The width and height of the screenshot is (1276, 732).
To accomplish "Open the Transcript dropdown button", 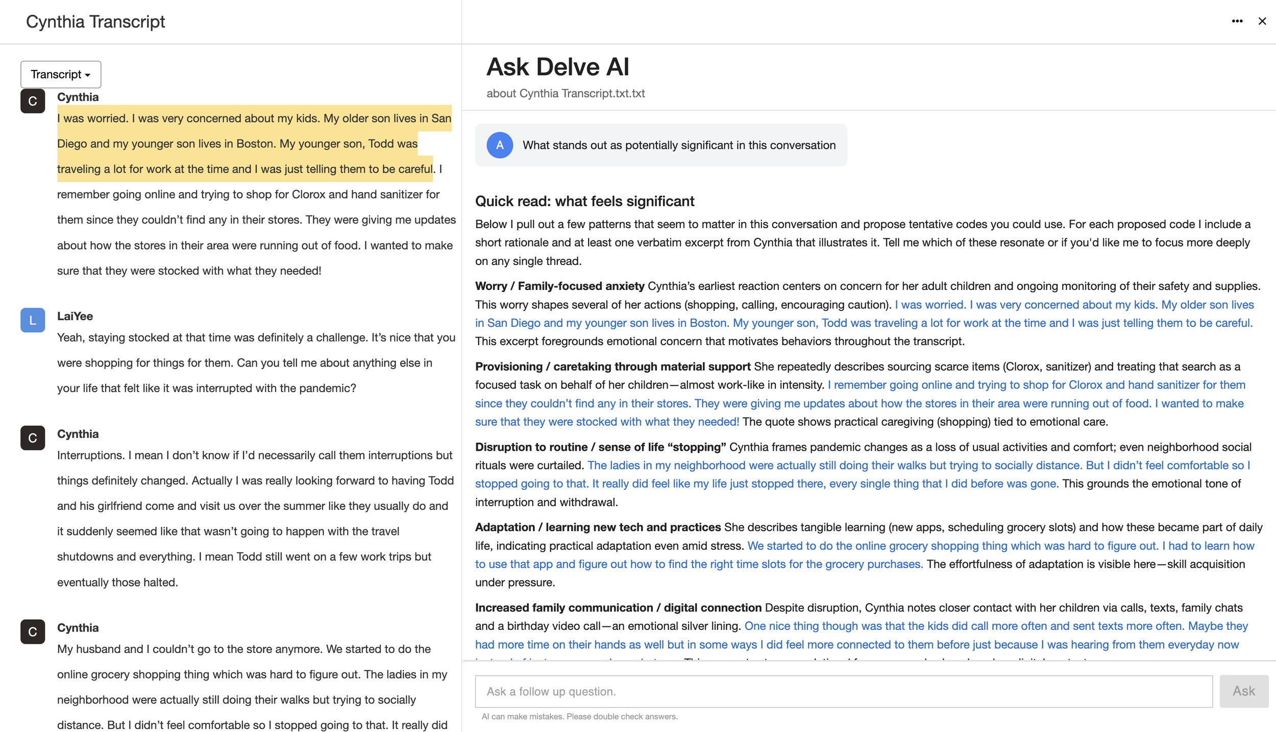I will 61,75.
